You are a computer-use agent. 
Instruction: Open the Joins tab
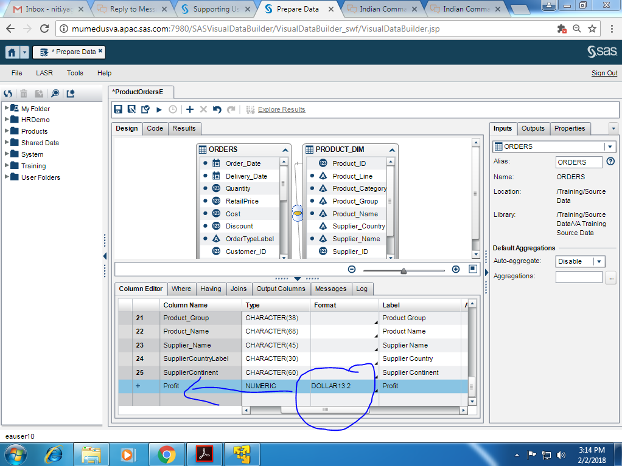pyautogui.click(x=239, y=289)
